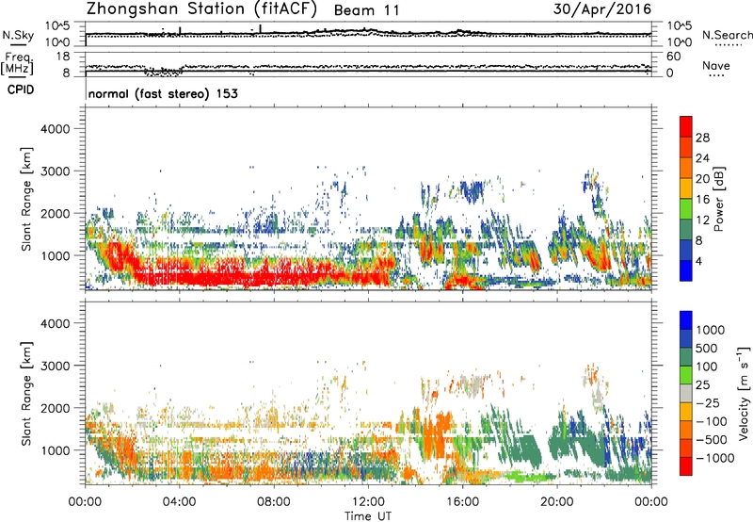
Task: Click power panel 'Slant Range [km]' label
Action: pyautogui.click(x=26, y=199)
